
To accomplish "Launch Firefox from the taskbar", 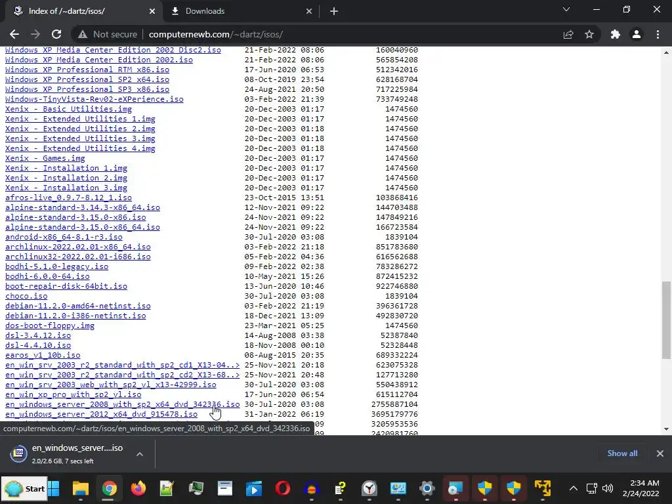I will [138, 488].
